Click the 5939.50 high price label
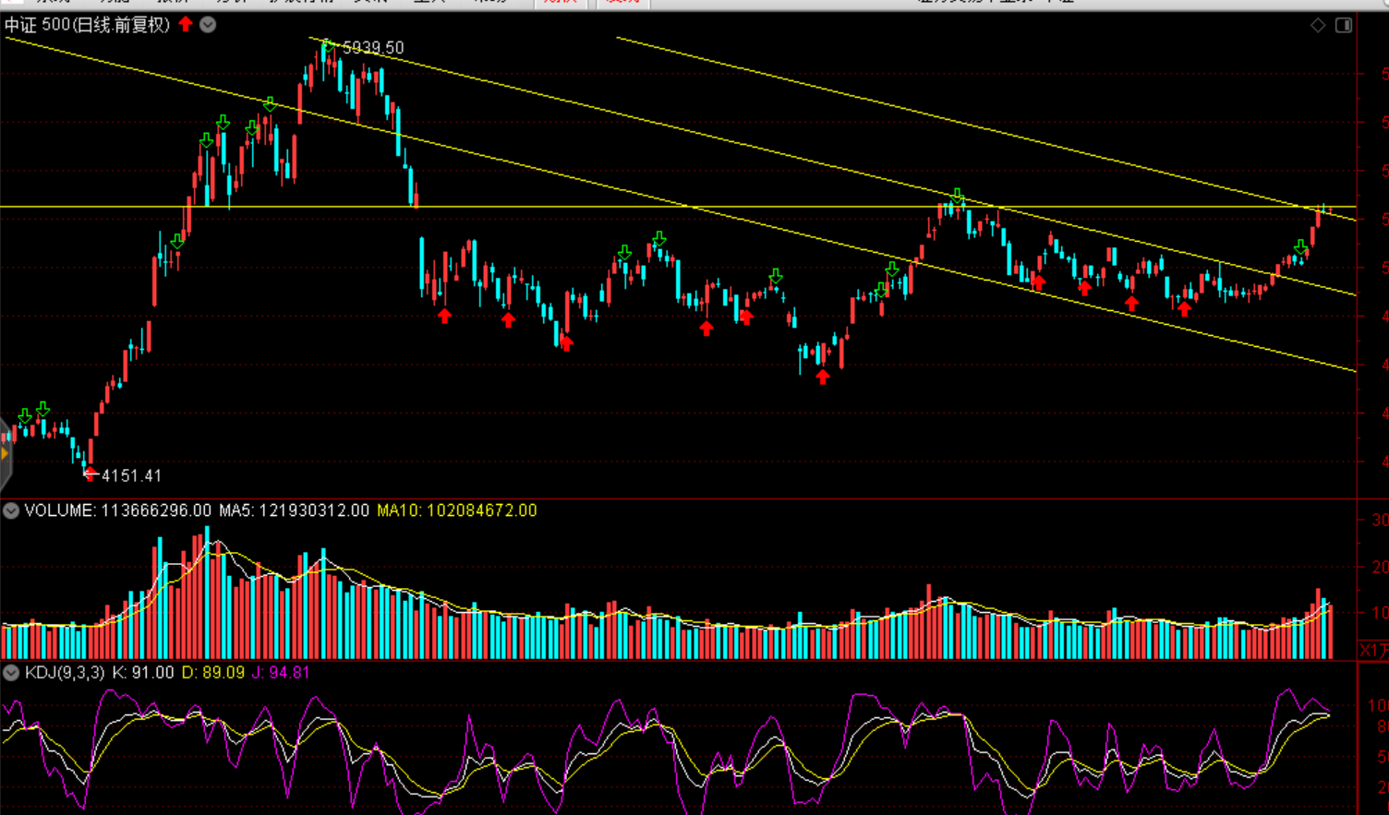 tap(373, 48)
